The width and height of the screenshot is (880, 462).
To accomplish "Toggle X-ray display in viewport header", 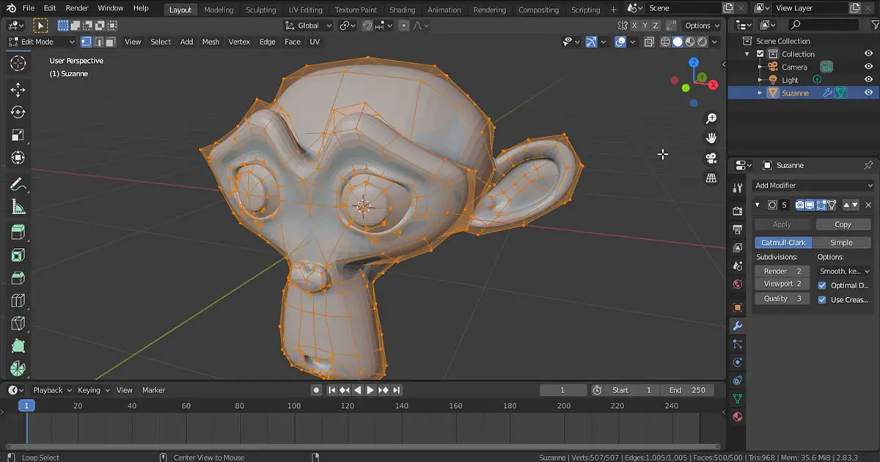I will [x=649, y=43].
